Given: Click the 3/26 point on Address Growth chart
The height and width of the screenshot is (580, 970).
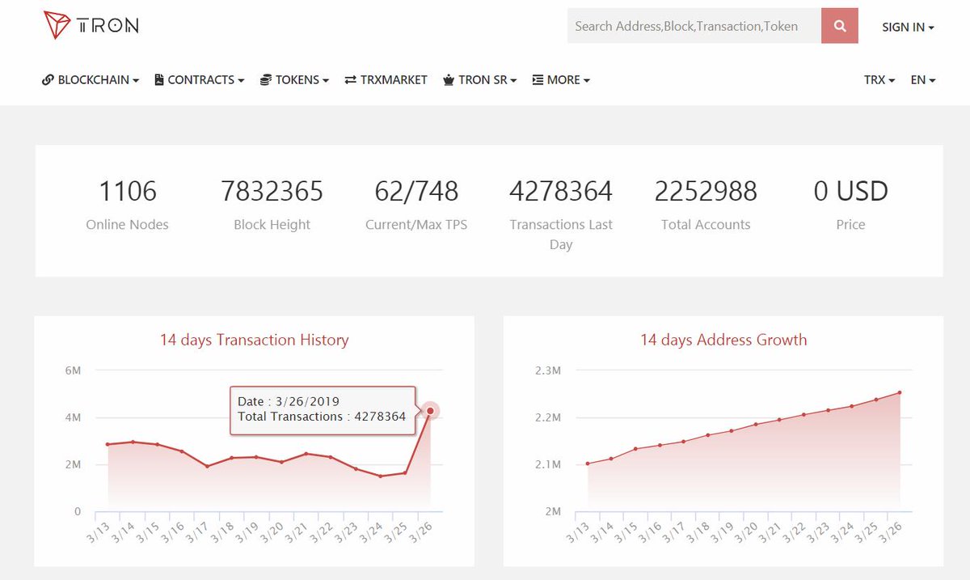Looking at the screenshot, I should [900, 393].
